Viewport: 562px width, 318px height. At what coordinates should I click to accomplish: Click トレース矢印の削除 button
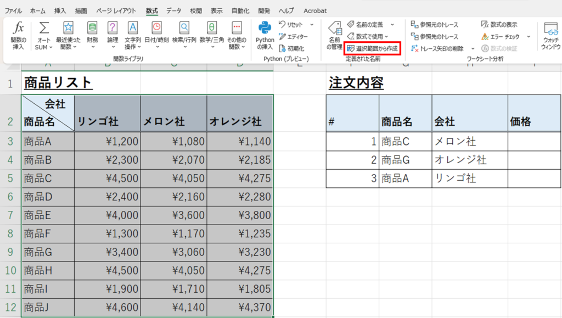coord(437,49)
